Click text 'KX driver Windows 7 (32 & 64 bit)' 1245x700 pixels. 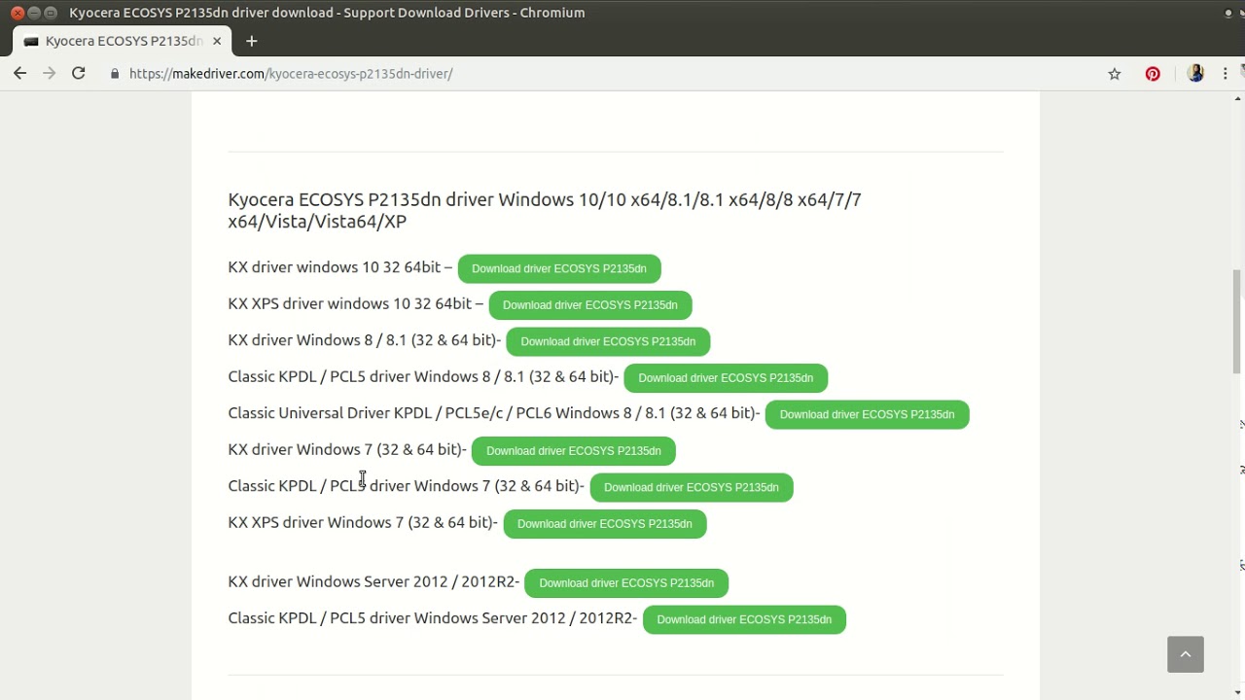pyautogui.click(x=345, y=449)
